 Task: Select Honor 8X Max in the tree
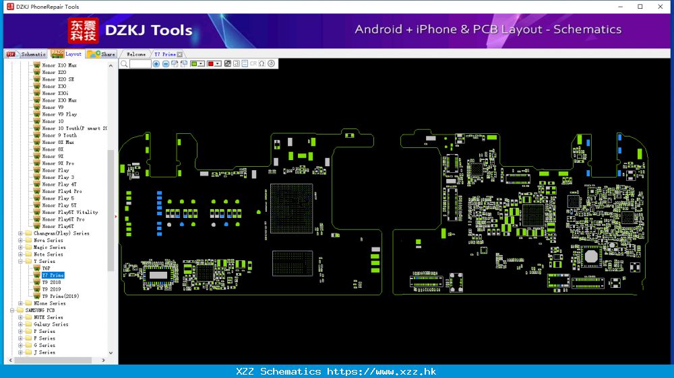click(58, 143)
